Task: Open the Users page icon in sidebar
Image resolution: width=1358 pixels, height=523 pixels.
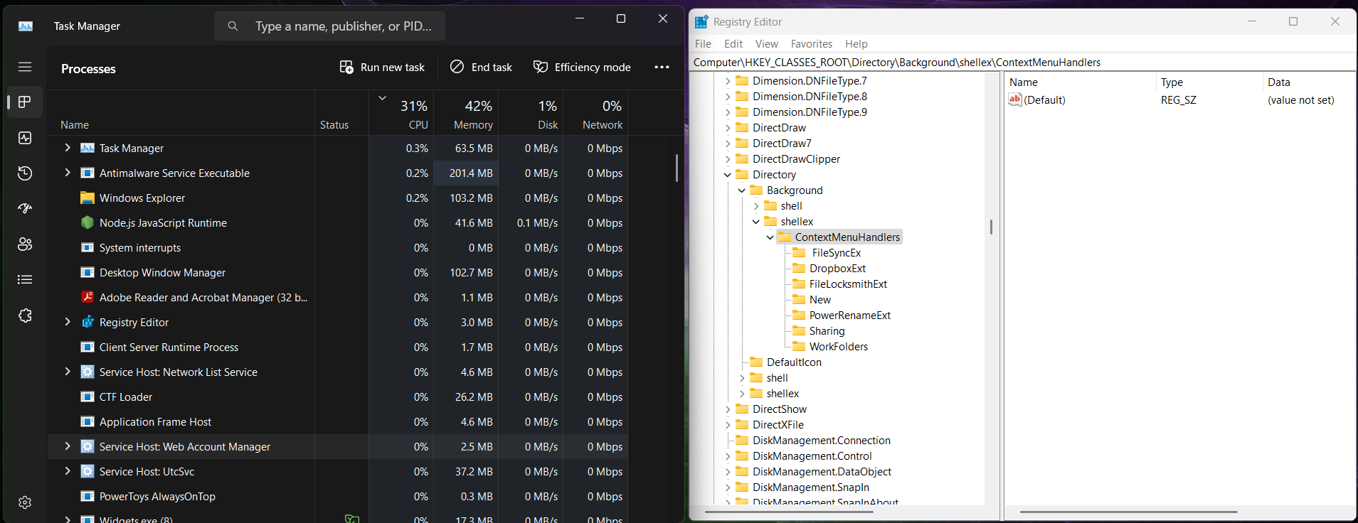Action: pos(25,244)
